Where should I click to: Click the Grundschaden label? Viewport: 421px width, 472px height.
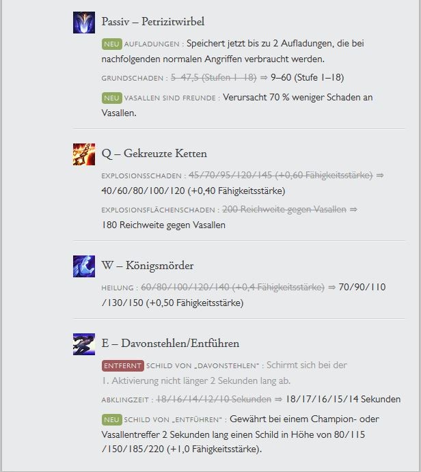coord(133,79)
